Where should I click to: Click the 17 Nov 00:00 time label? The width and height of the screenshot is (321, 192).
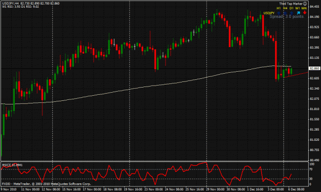coord(92,189)
